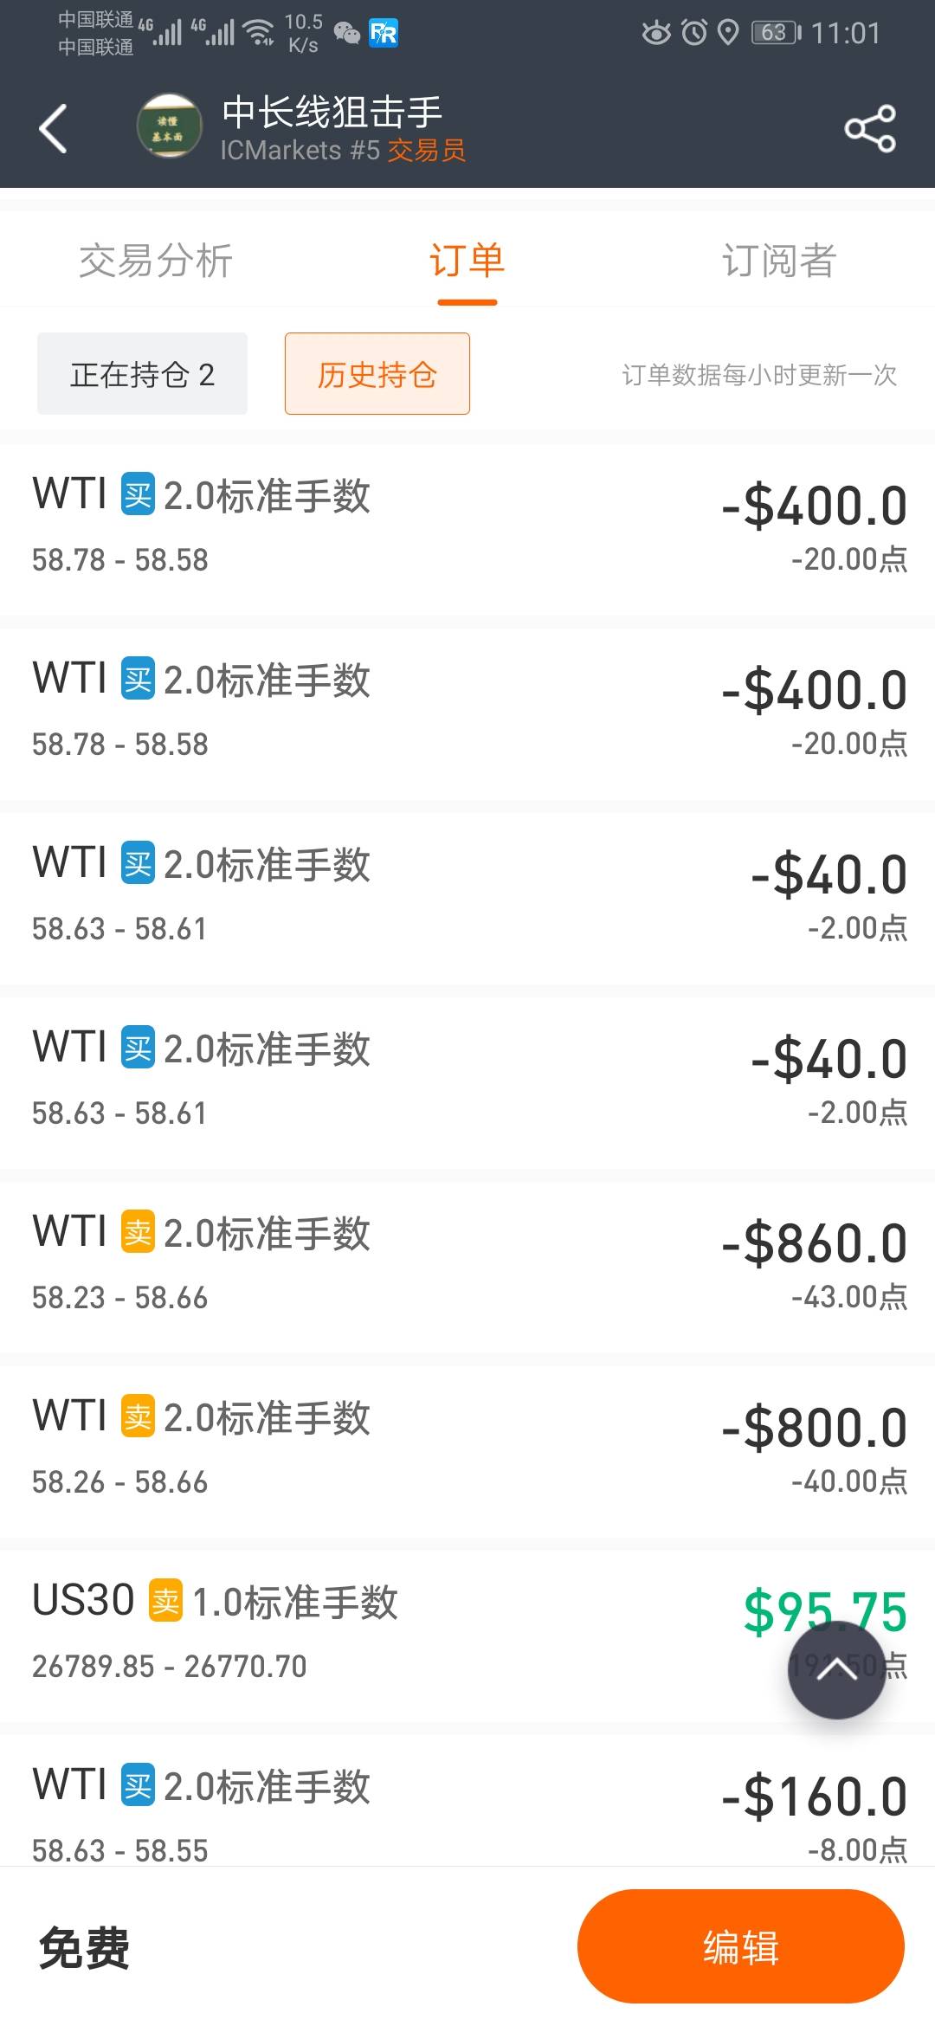Viewport: 935px width, 2026px height.
Task: Show 正在持仓 2 open positions
Action: [142, 374]
